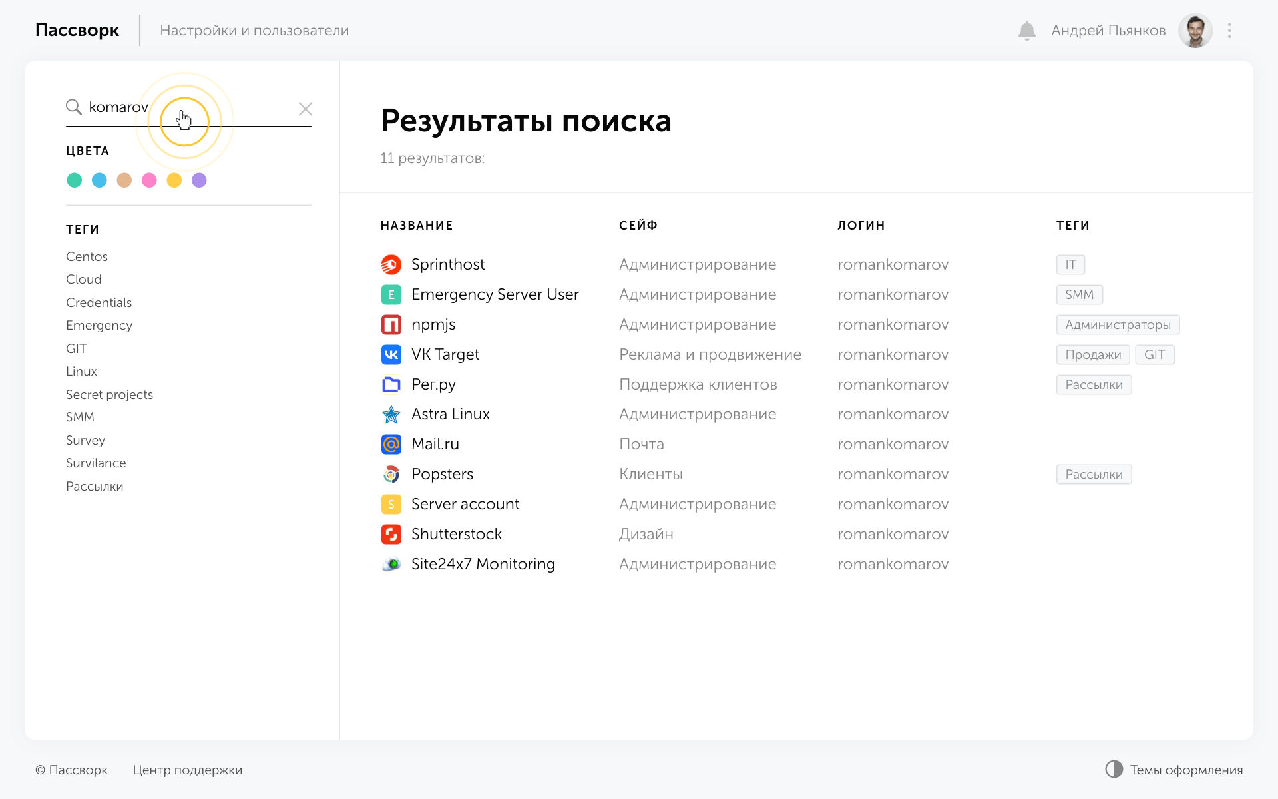The width and height of the screenshot is (1278, 799).
Task: Click the search magnifier icon
Action: pyautogui.click(x=73, y=107)
